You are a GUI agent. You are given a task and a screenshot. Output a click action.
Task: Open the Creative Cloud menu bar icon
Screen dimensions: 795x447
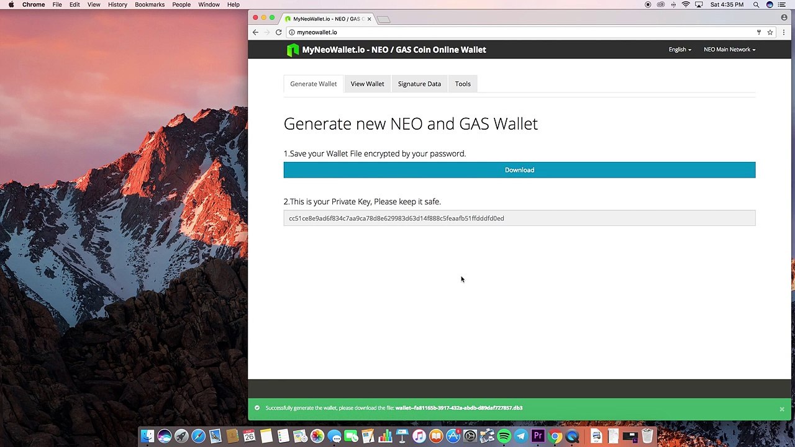click(660, 4)
